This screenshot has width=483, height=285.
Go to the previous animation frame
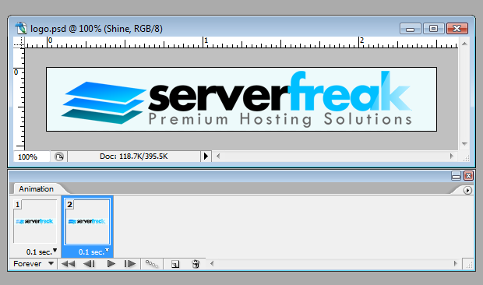[90, 264]
